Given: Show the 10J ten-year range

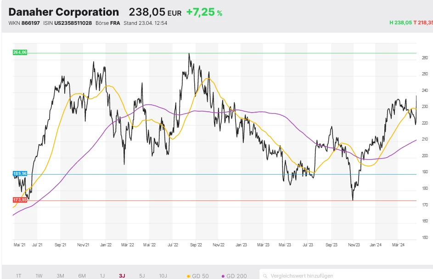Looking at the screenshot, I should pyautogui.click(x=163, y=276).
